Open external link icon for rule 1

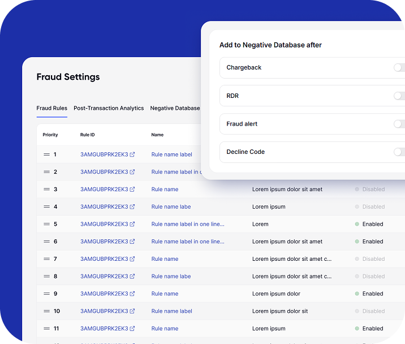point(132,154)
